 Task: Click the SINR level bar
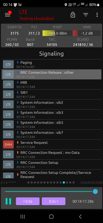(87, 33)
